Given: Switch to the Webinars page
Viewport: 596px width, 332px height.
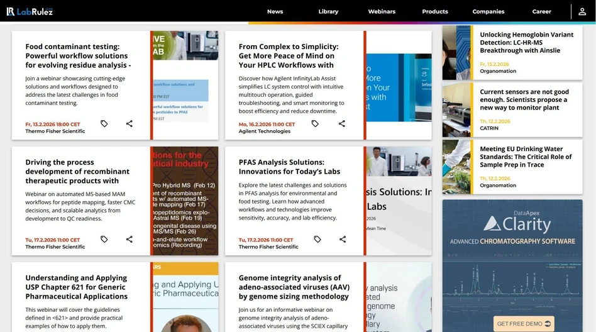Looking at the screenshot, I should (382, 11).
